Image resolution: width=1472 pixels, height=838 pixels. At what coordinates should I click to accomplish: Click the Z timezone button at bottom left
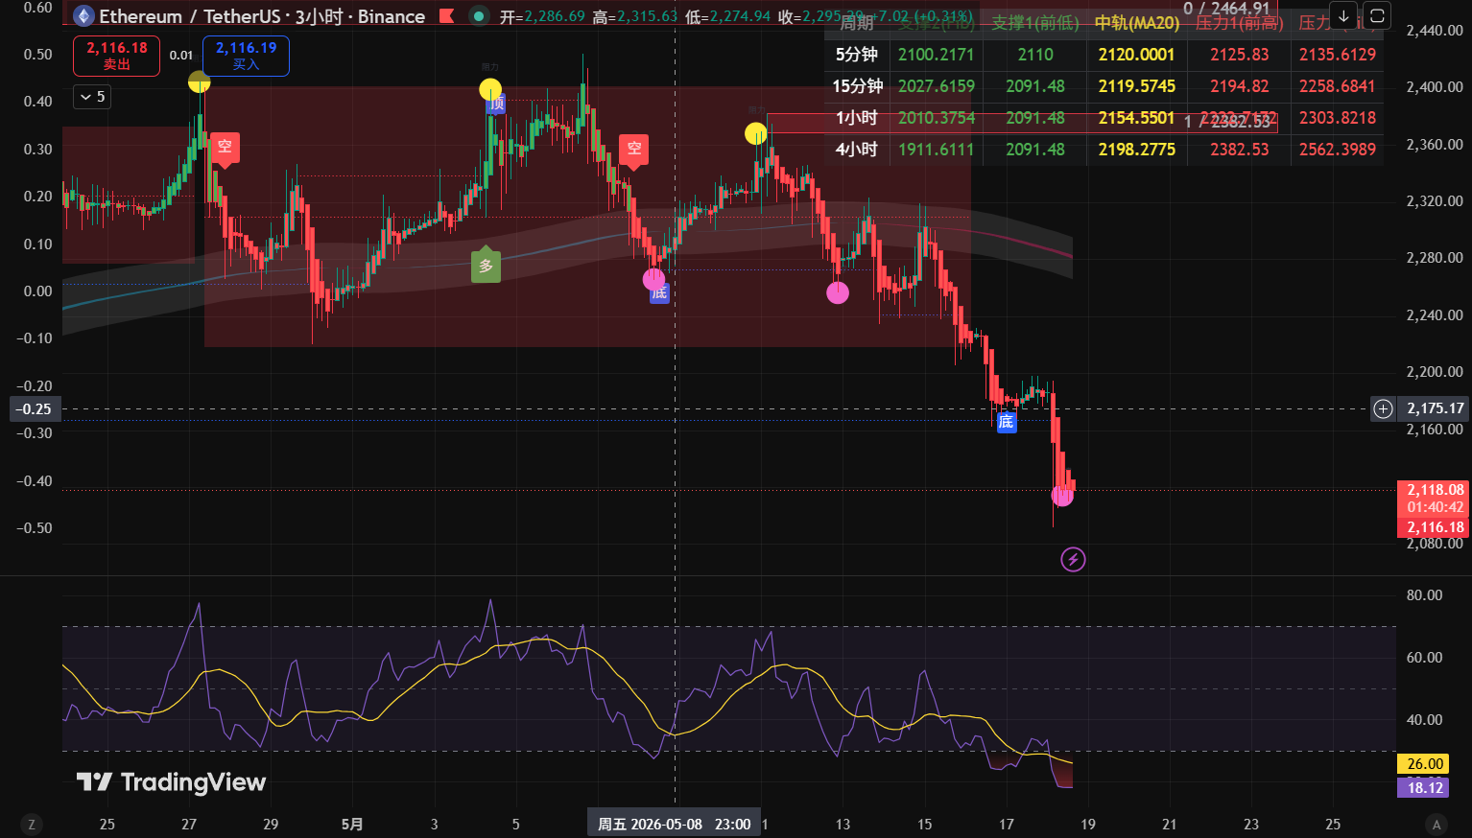click(x=32, y=824)
